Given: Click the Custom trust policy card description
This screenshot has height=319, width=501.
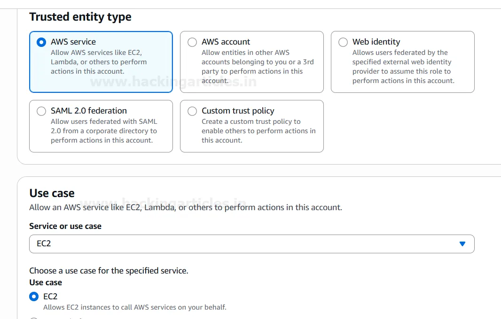Looking at the screenshot, I should [258, 131].
